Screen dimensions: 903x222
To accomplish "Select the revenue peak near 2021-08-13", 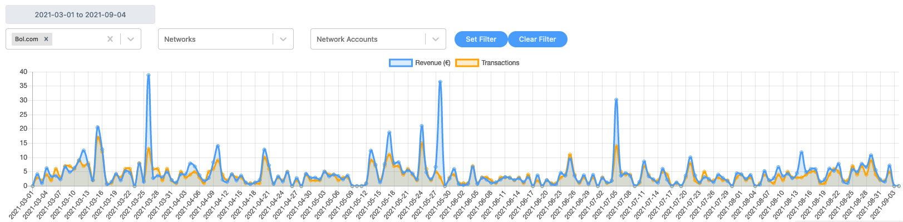I will click(x=801, y=152).
